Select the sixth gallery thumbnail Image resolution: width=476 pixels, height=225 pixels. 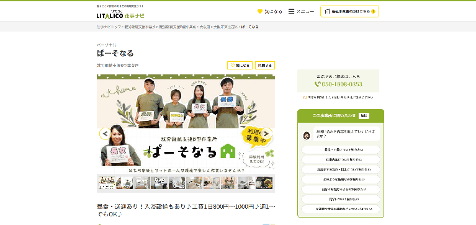[194, 183]
